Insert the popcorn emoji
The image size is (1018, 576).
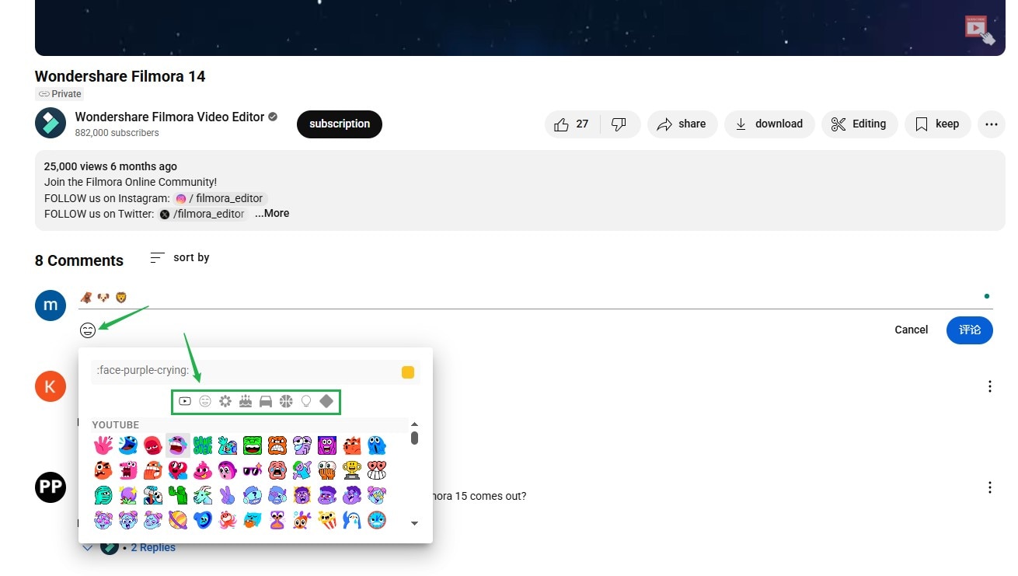(x=327, y=519)
